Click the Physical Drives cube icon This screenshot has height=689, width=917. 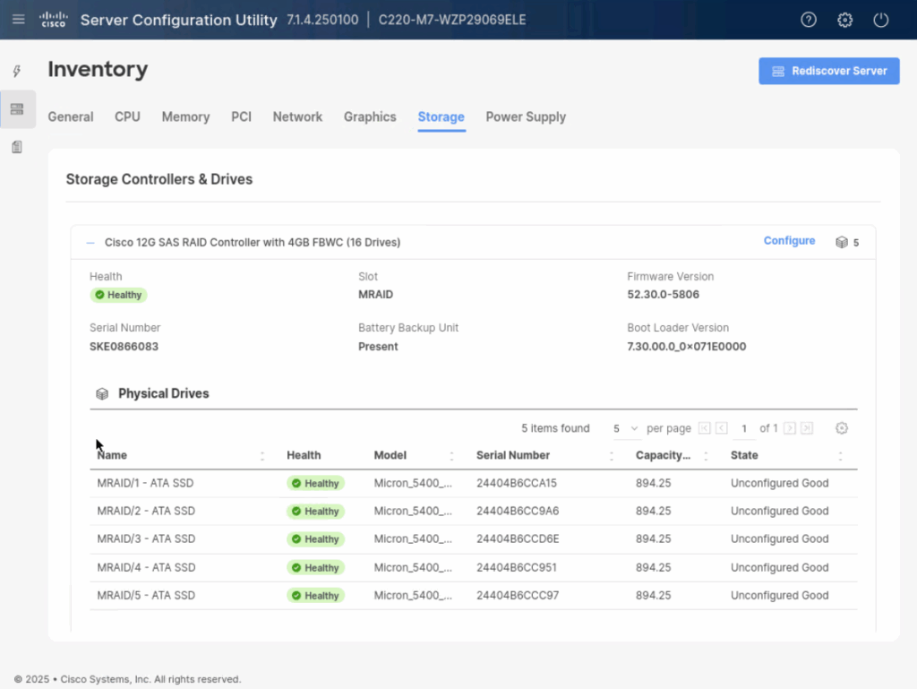coord(102,393)
